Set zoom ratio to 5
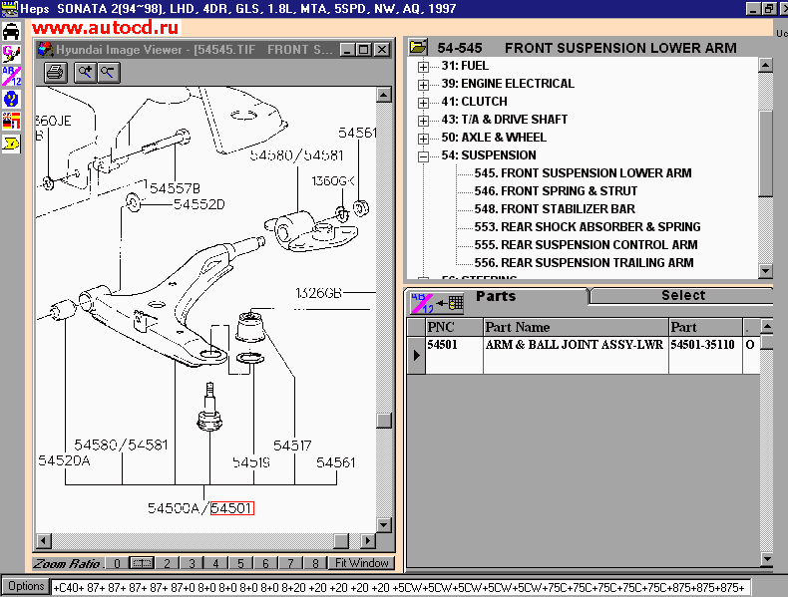 click(x=240, y=563)
